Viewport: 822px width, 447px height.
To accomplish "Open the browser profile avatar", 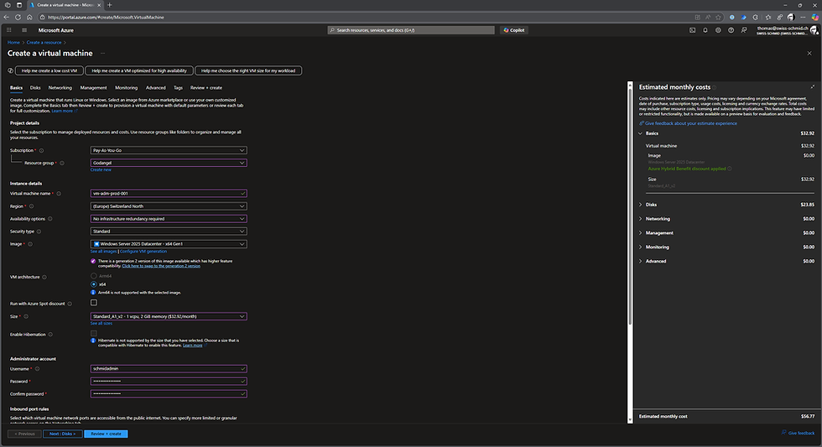I will [791, 18].
